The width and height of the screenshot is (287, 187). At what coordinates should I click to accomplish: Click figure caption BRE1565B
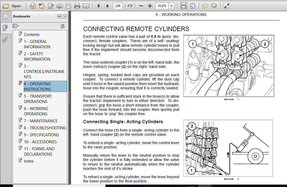[229, 99]
